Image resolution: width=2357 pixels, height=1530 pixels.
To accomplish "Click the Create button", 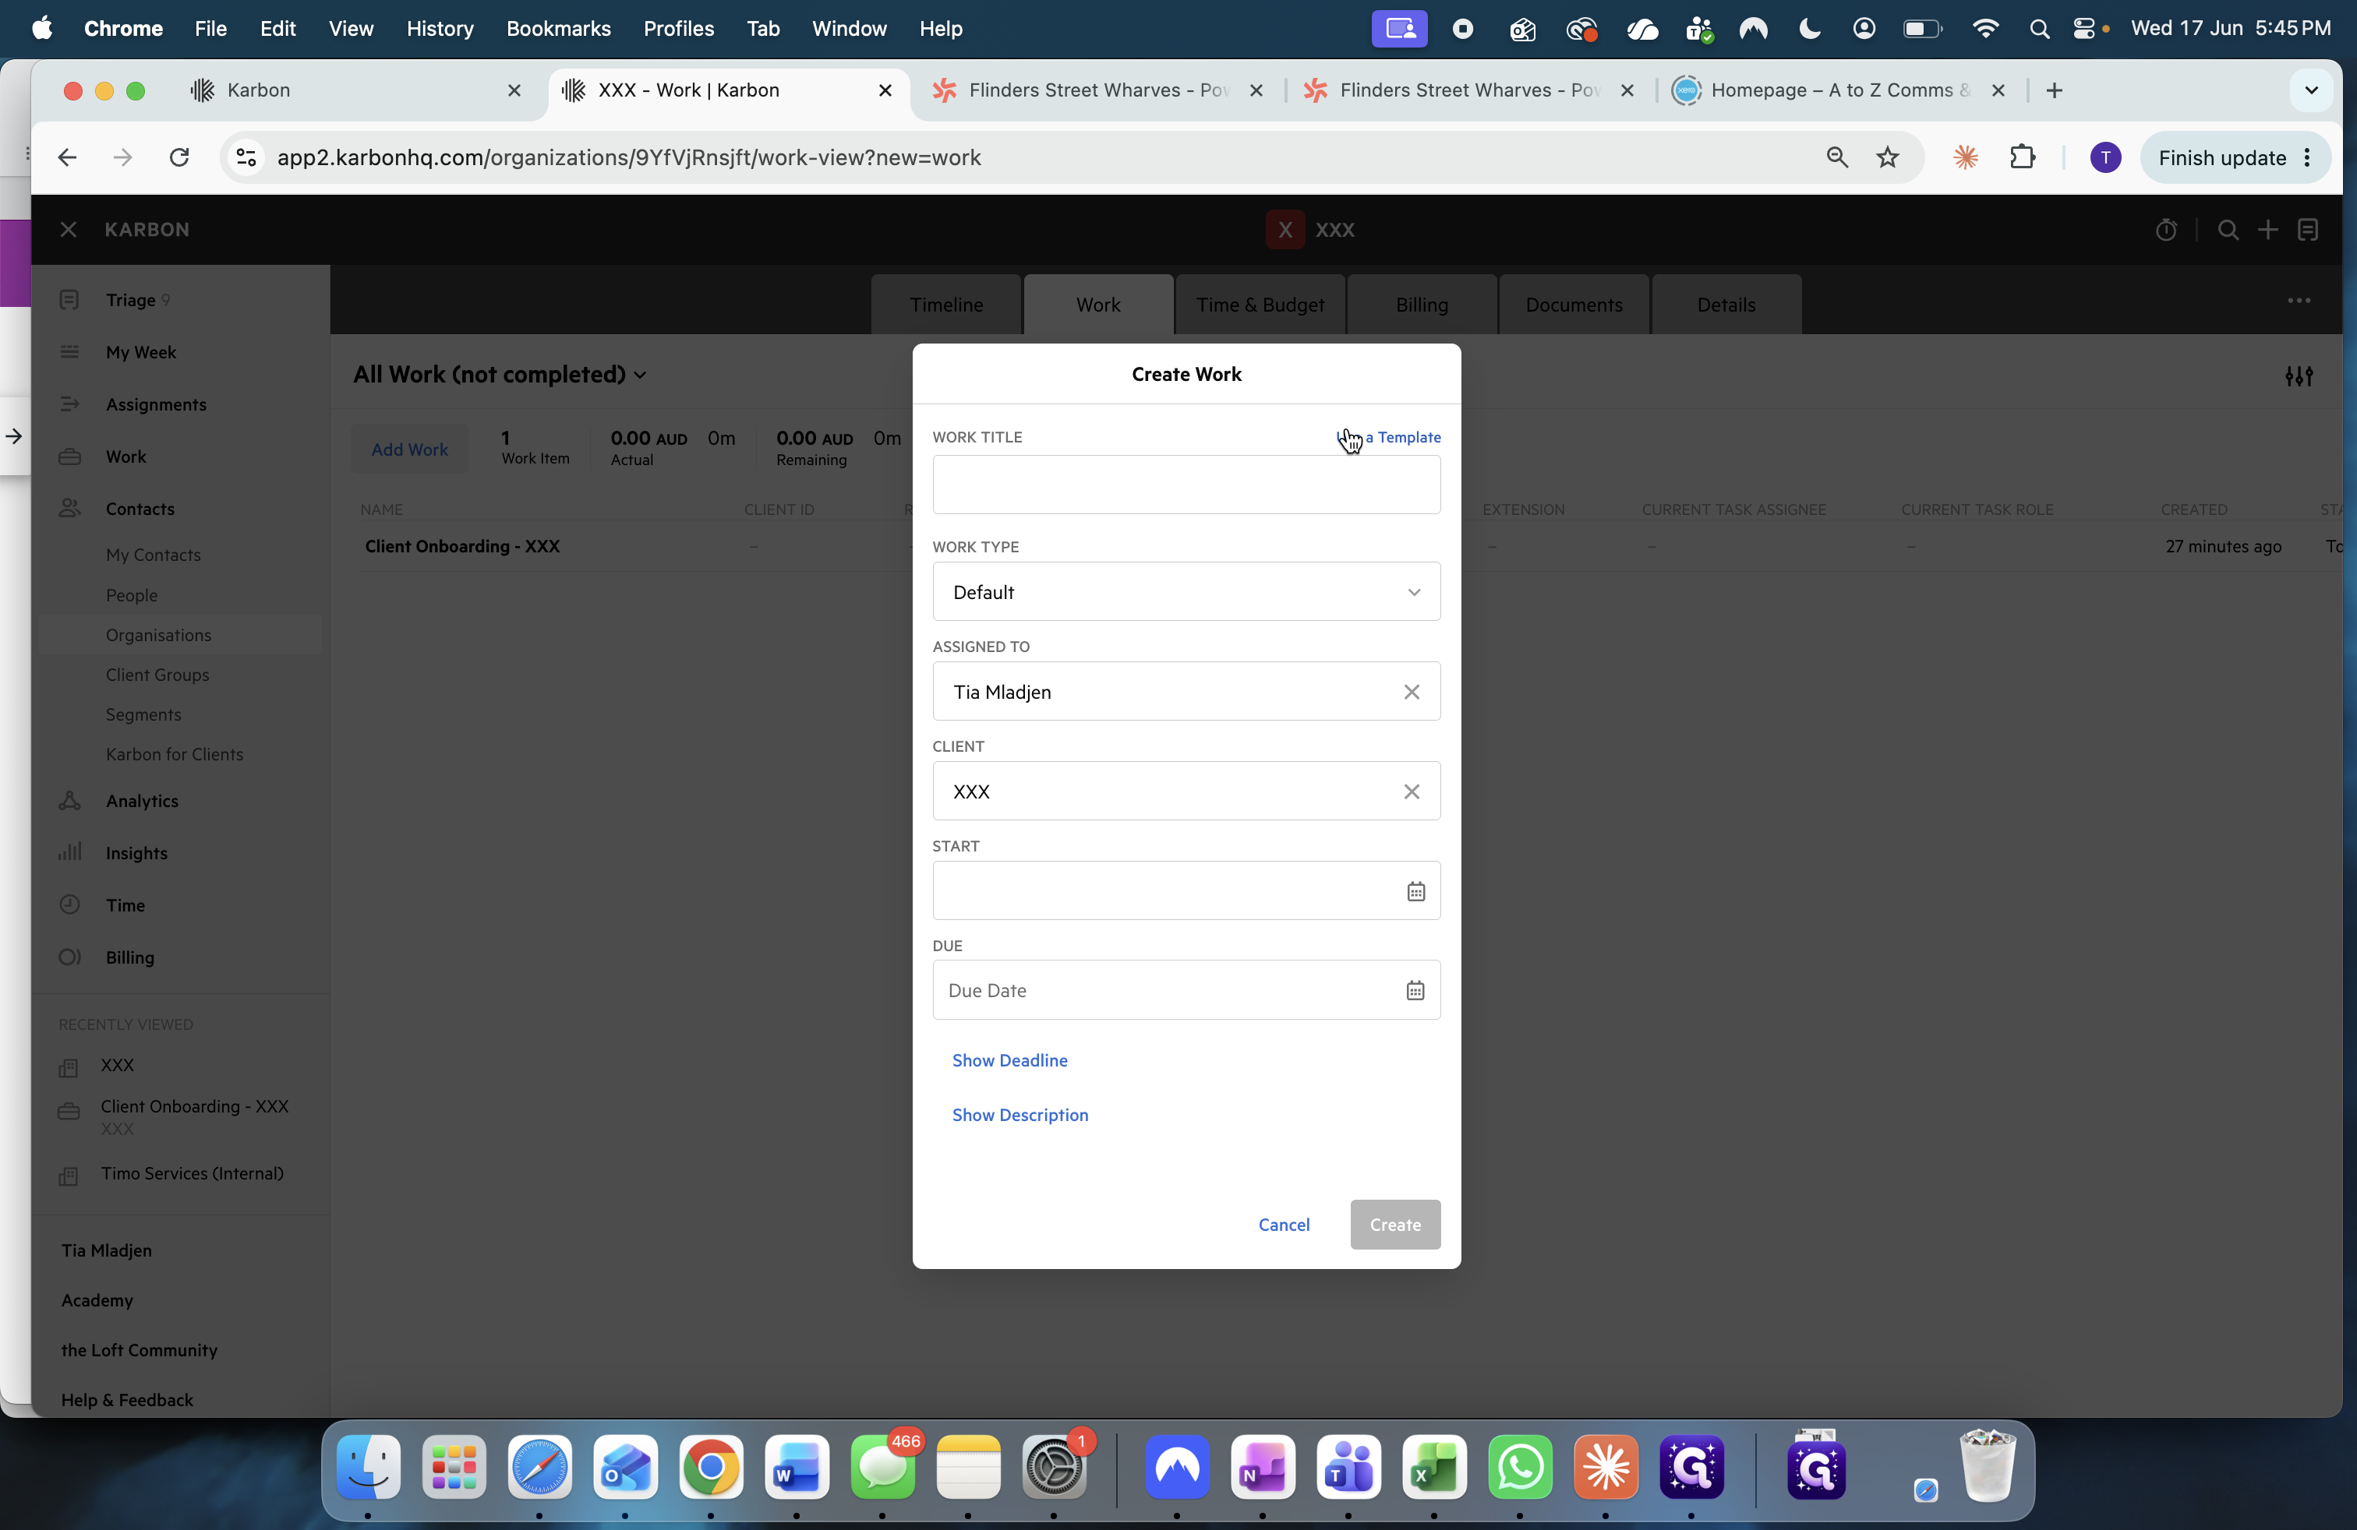I will (x=1394, y=1225).
